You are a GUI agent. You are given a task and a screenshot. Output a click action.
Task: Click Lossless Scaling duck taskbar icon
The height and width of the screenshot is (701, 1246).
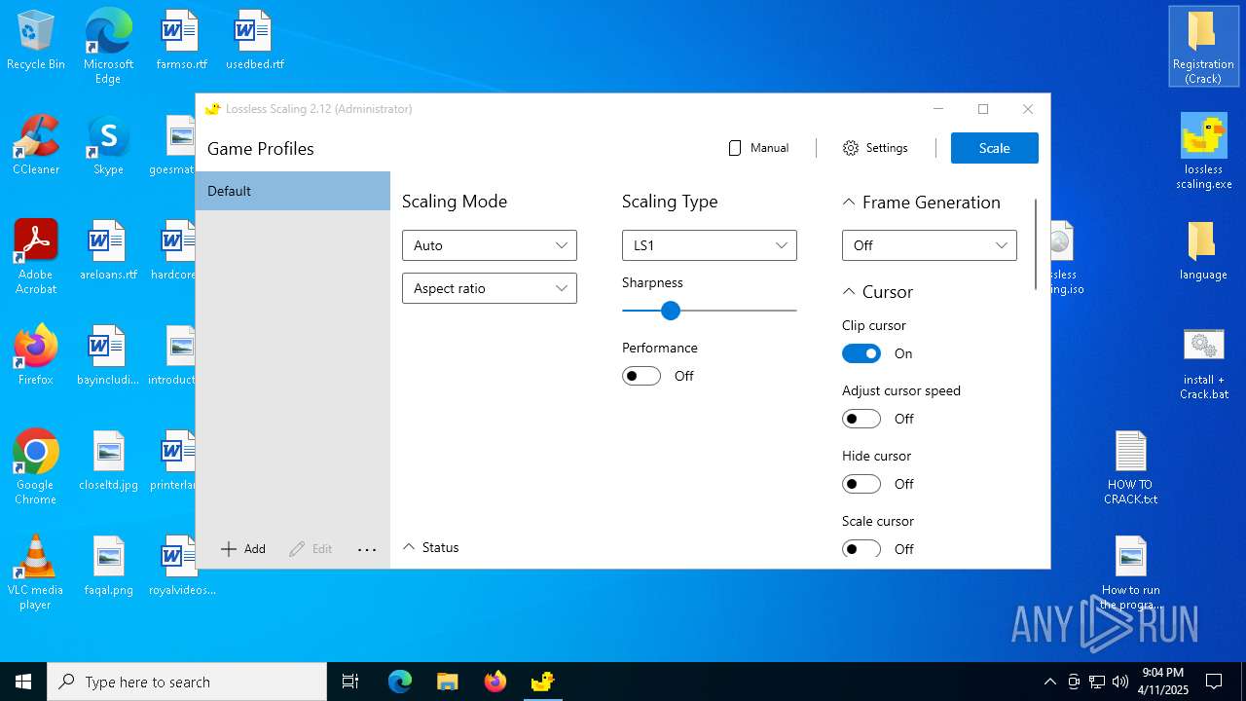542,682
